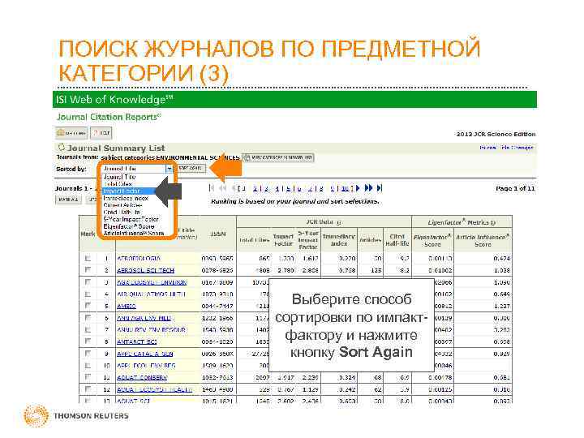Click Article Influence Score column header
This screenshot has width=584, height=438.
(483, 241)
